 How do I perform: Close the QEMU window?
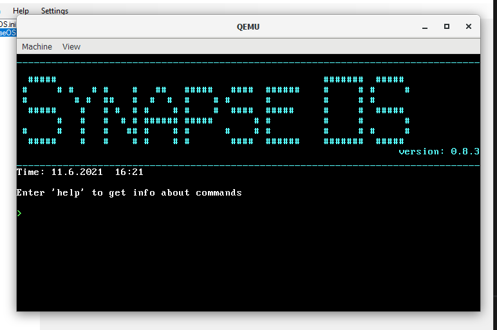coord(469,26)
